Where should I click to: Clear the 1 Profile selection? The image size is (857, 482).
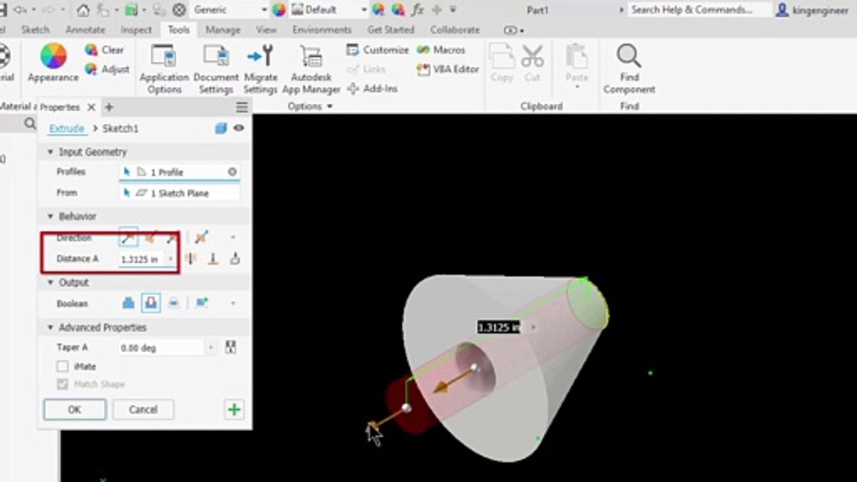pyautogui.click(x=232, y=172)
